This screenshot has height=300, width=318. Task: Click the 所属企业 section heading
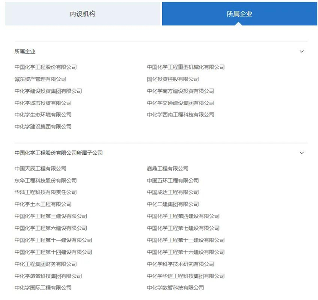point(25,51)
